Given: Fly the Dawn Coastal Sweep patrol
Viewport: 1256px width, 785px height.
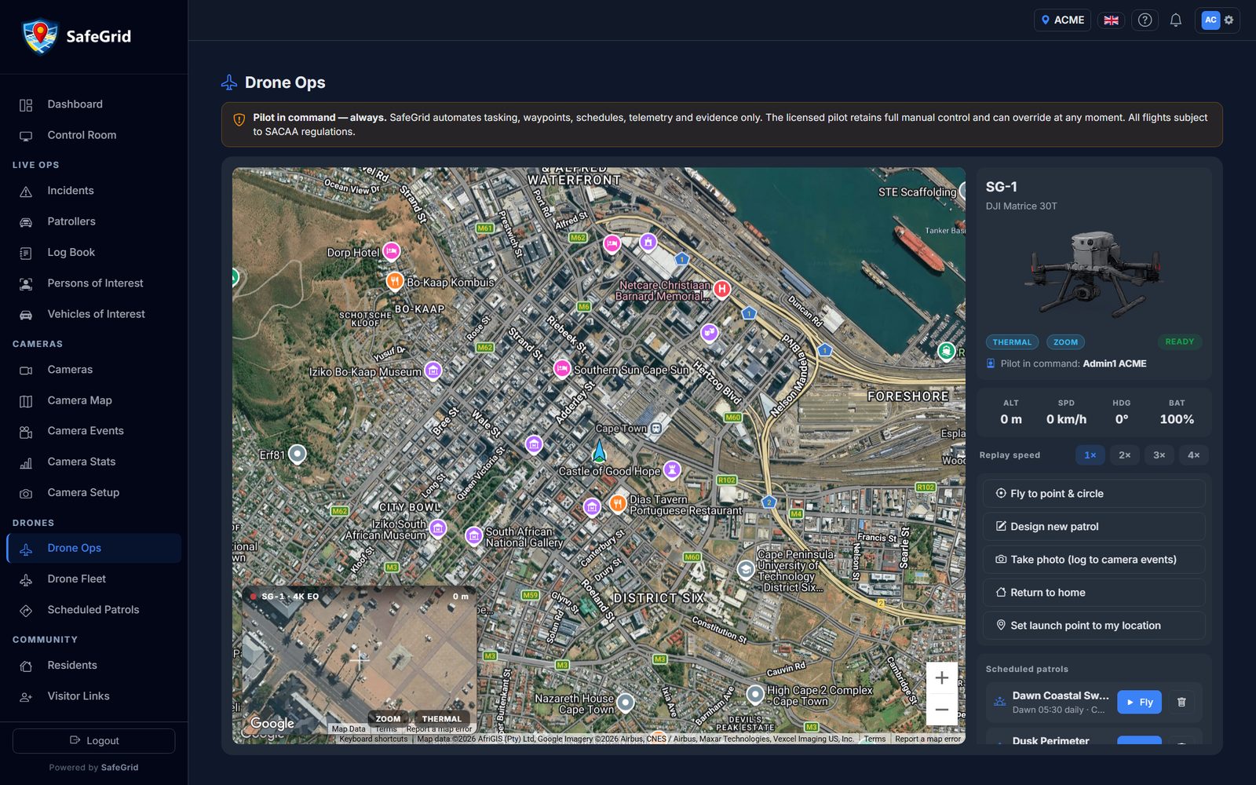Looking at the screenshot, I should 1139,703.
